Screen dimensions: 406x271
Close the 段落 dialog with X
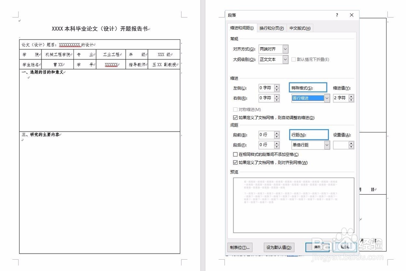[x=351, y=15]
